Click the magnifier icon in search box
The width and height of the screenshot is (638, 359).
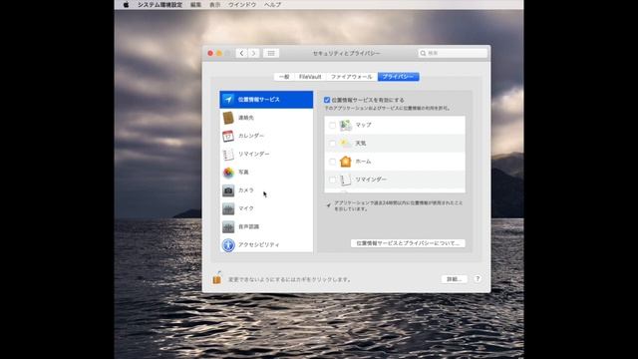point(423,53)
